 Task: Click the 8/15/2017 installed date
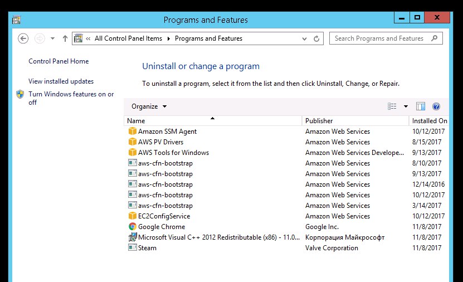(427, 142)
